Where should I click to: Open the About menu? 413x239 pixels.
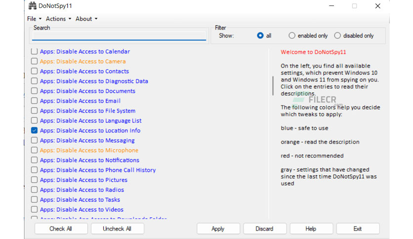pos(86,19)
